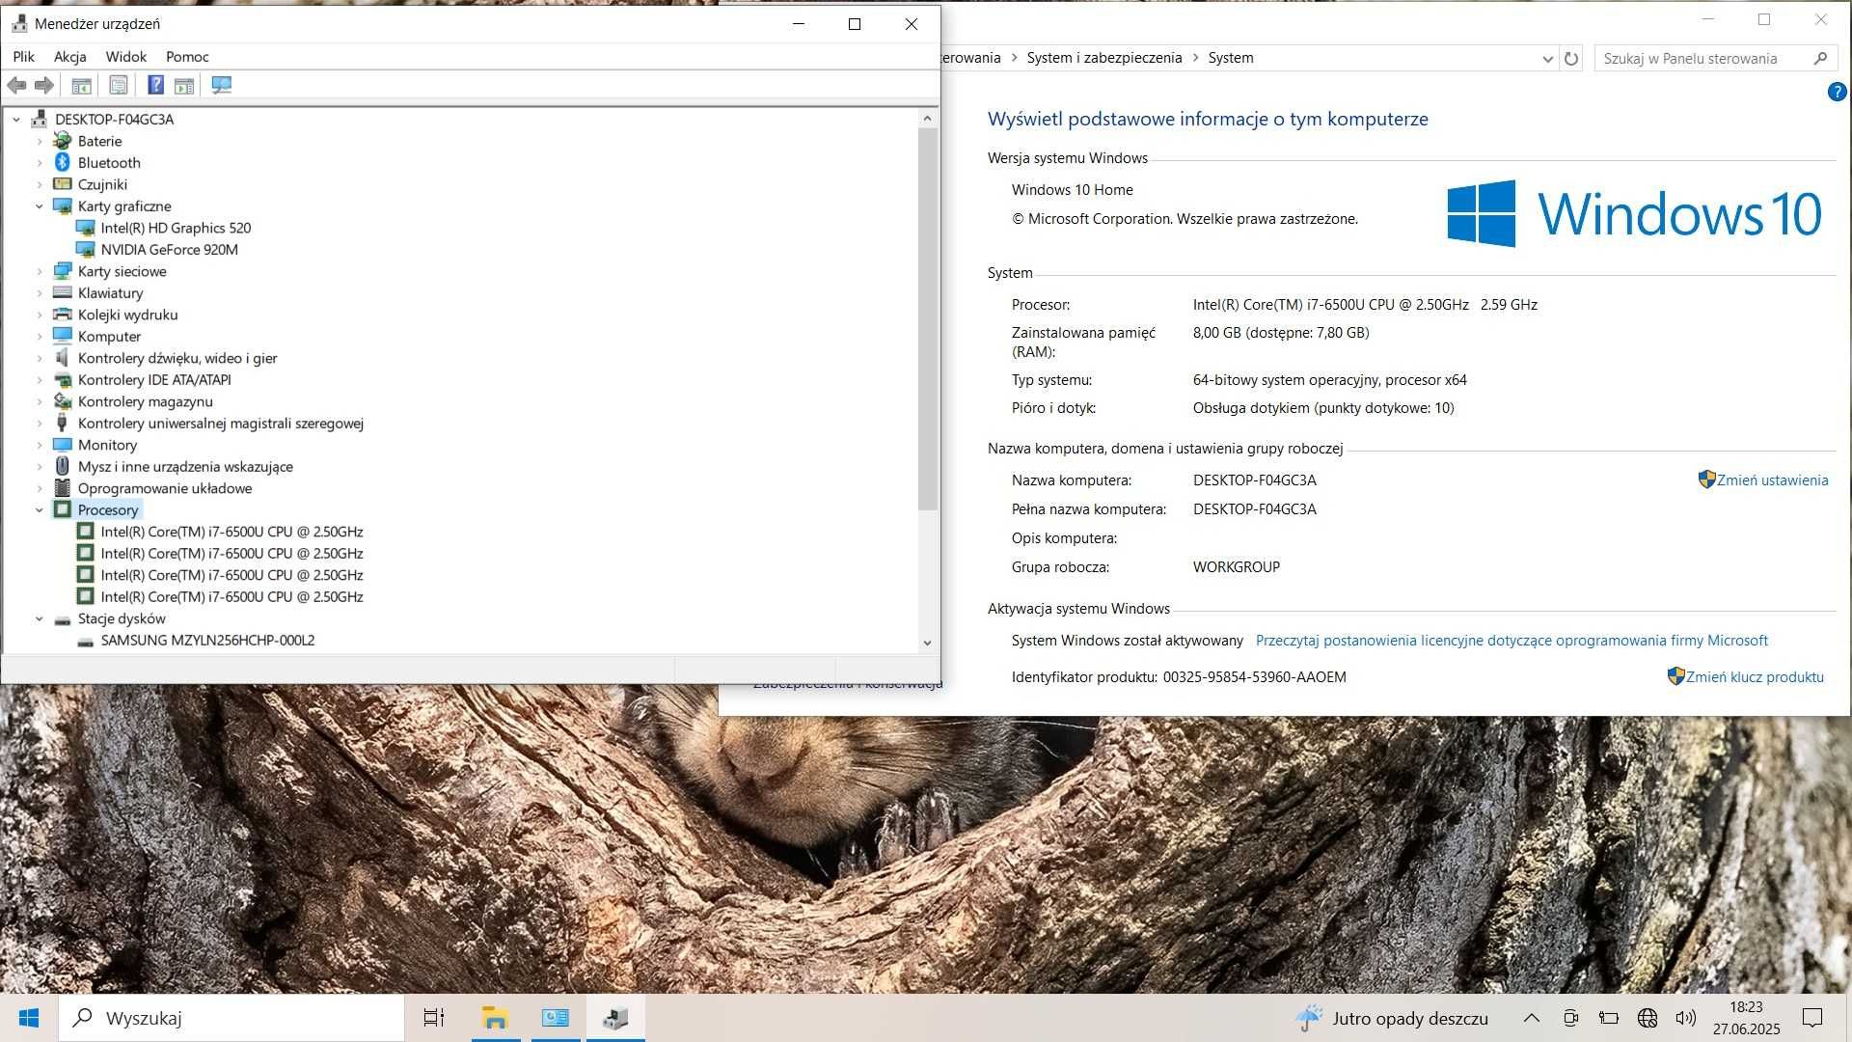The width and height of the screenshot is (1852, 1042).
Task: Open the notification center icon
Action: (1812, 1018)
